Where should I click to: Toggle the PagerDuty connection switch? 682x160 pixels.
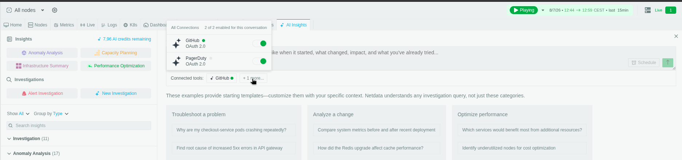tap(260, 61)
